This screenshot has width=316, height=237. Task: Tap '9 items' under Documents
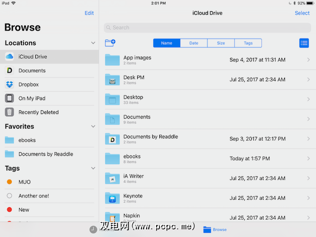coord(130,123)
